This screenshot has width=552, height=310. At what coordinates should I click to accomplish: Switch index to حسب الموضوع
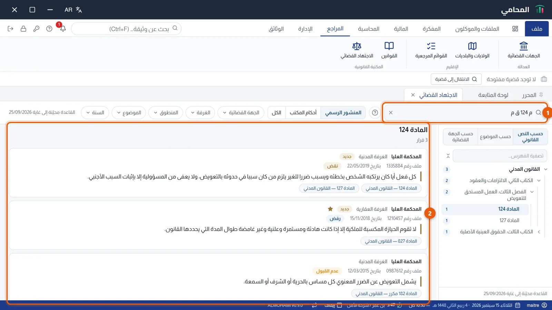tap(495, 136)
